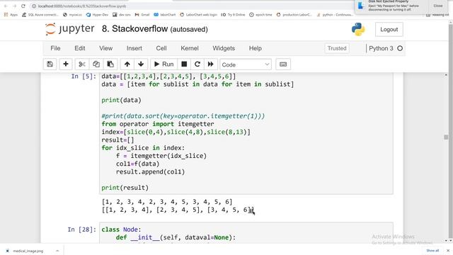Paste cells below icon
This screenshot has width=453, height=255.
coord(110,64)
